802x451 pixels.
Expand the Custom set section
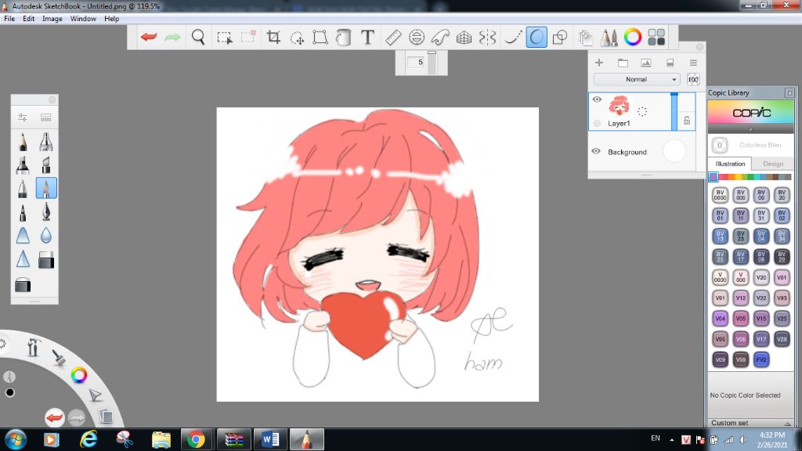[750, 423]
